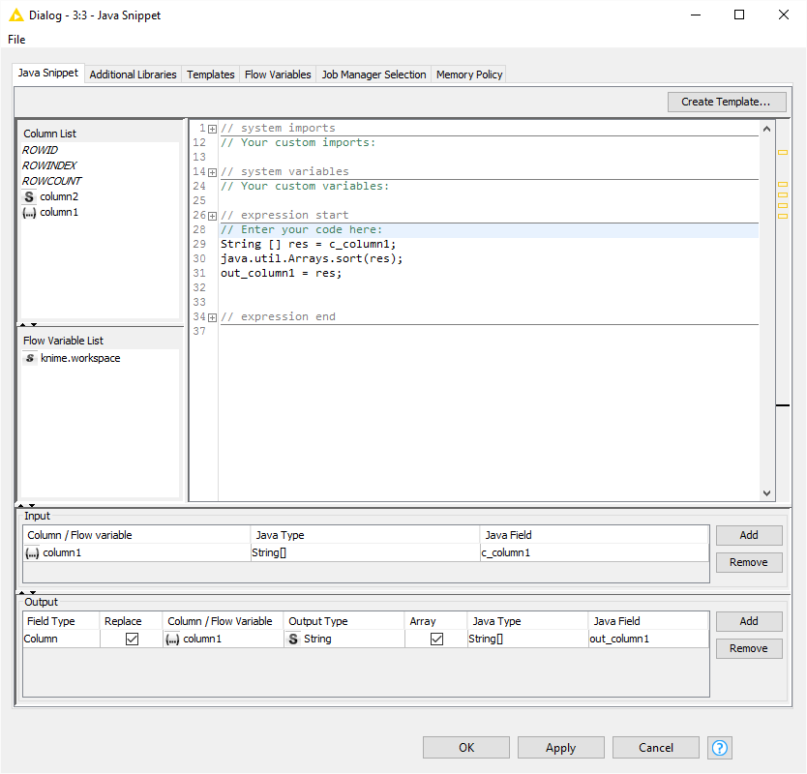Click the String output type icon
Screen dimensions: 807x774
293,639
